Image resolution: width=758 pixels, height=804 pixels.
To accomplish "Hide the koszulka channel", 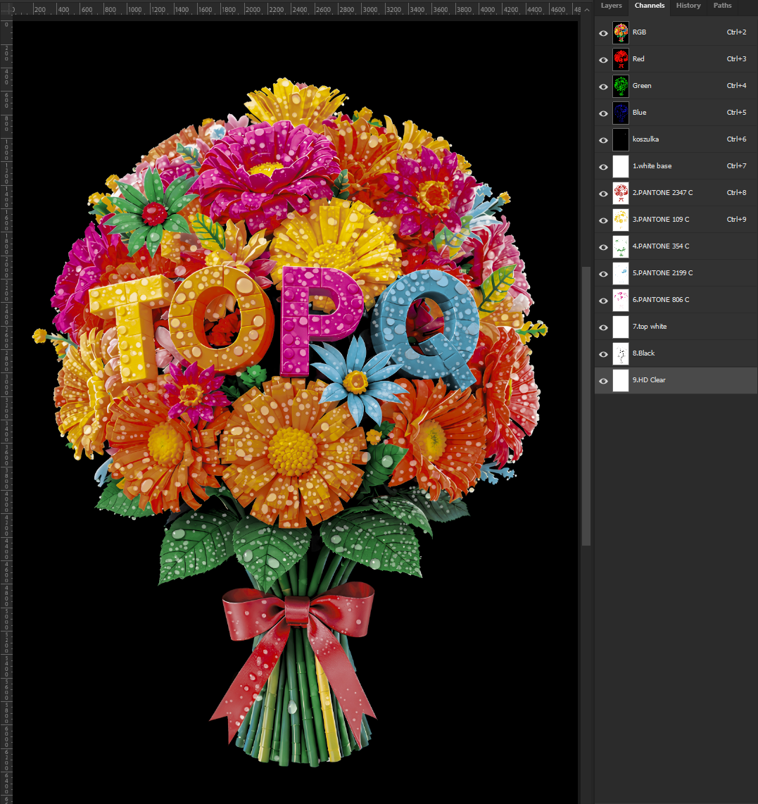I will tap(603, 140).
